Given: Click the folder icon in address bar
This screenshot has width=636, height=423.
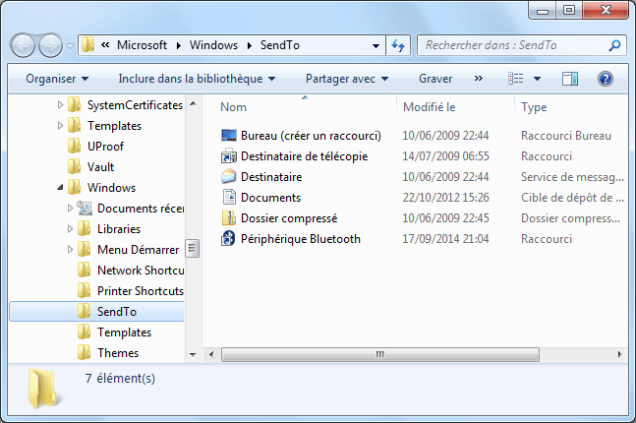Looking at the screenshot, I should pos(87,44).
